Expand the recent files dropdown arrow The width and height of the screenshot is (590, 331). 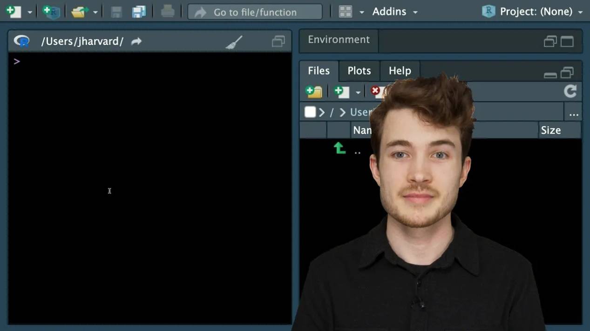(x=95, y=12)
